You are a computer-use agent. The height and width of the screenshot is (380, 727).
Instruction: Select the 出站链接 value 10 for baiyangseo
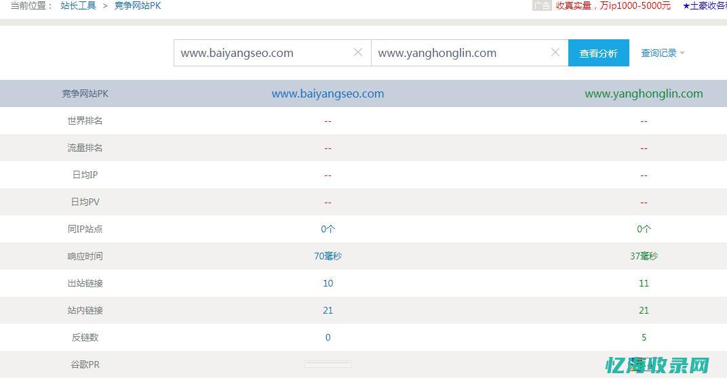[x=328, y=283]
